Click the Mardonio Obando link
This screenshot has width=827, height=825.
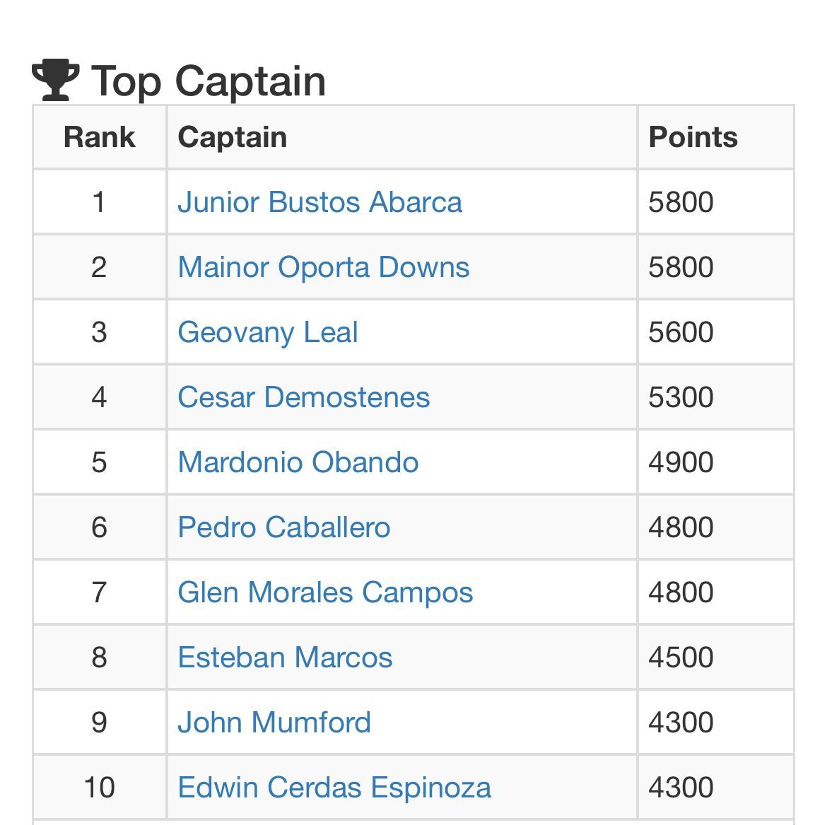coord(298,462)
